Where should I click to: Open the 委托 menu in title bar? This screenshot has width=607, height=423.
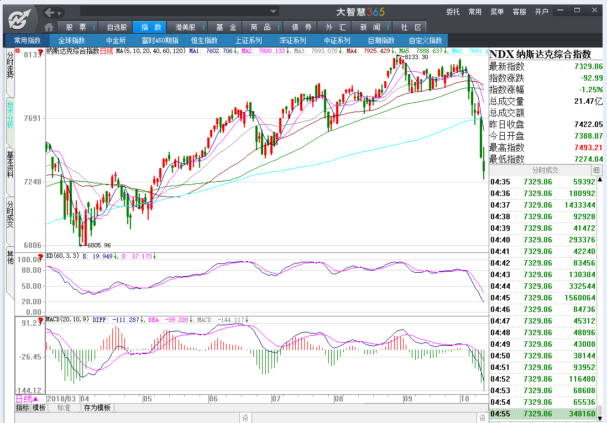(x=453, y=12)
